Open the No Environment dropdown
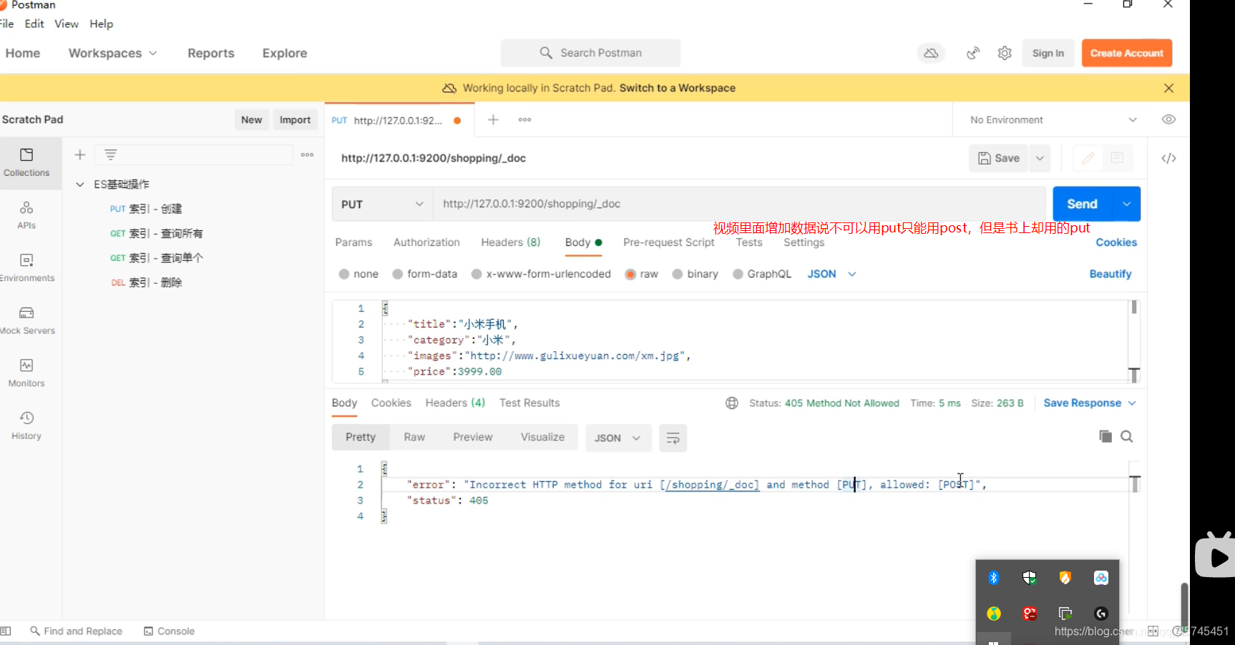1235x645 pixels. 1053,119
